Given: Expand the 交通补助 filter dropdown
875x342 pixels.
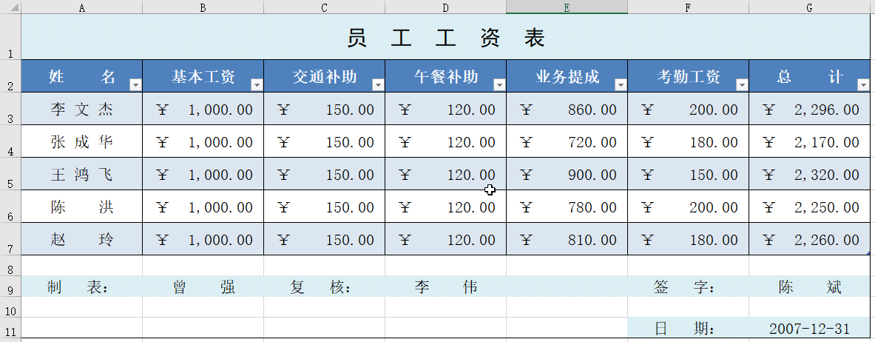Looking at the screenshot, I should tap(378, 85).
